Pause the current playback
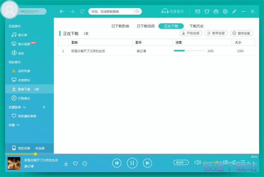This screenshot has height=177, width=264. tap(132, 163)
